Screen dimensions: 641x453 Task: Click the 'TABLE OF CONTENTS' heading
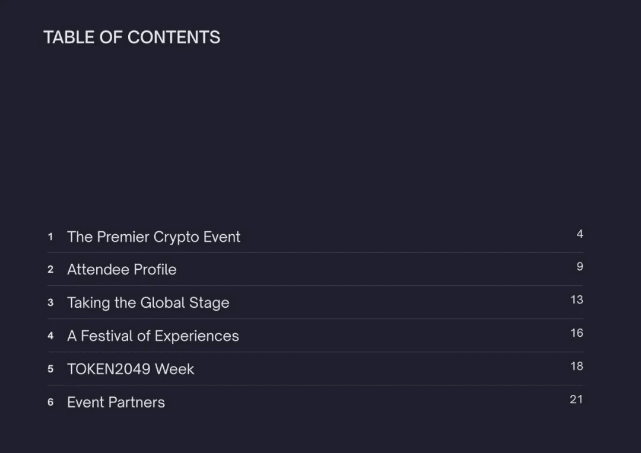132,37
